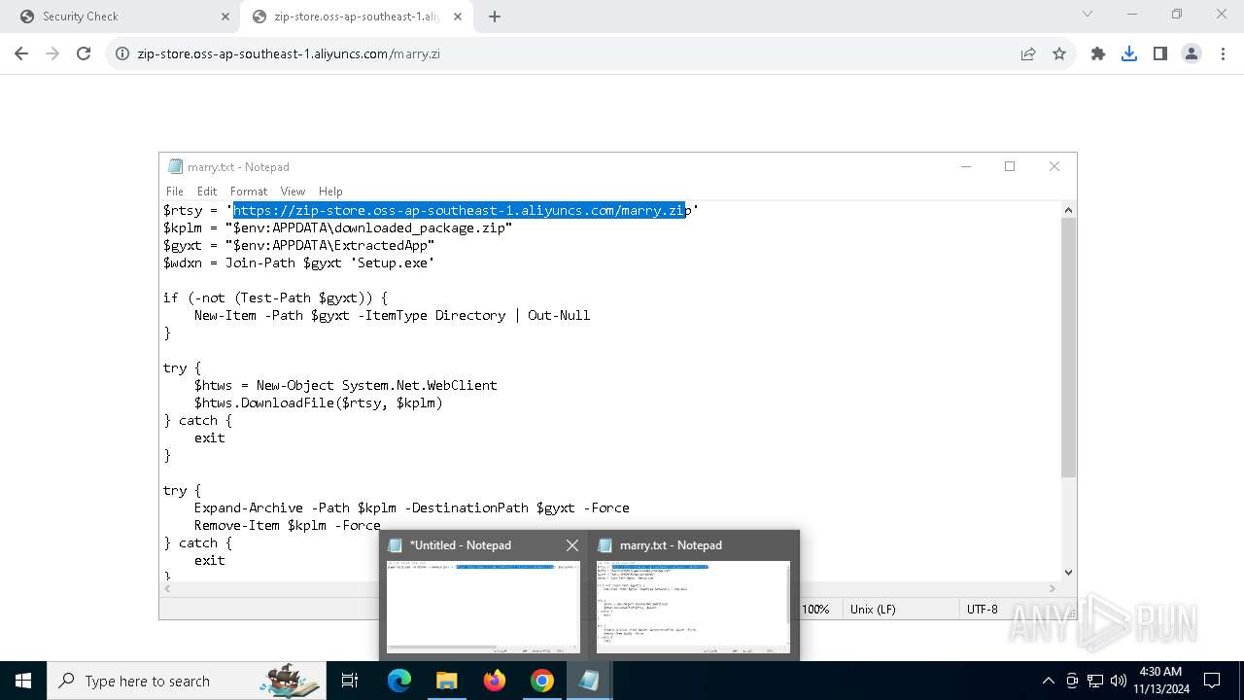Close the marry.txt Notepad window
The width and height of the screenshot is (1244, 700).
coord(1054,166)
